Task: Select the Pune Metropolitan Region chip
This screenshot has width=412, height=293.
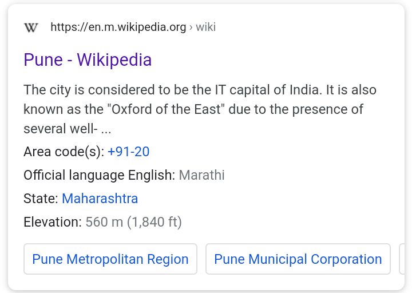Action: [x=110, y=259]
